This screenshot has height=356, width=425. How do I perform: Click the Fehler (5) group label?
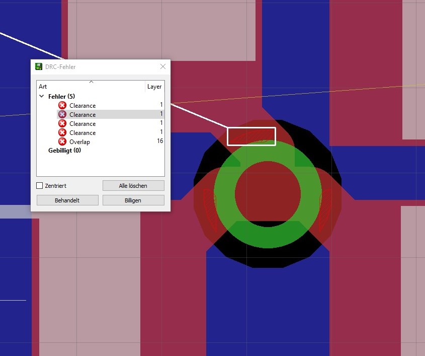click(x=61, y=96)
